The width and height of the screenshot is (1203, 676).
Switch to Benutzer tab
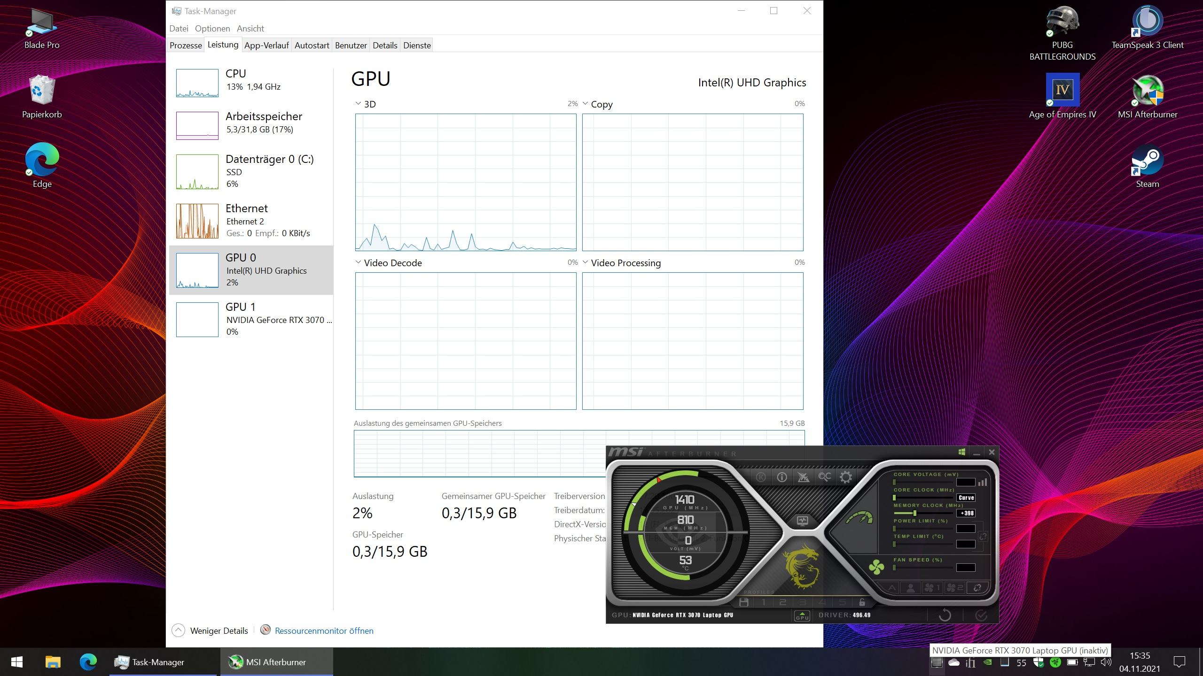(x=351, y=46)
